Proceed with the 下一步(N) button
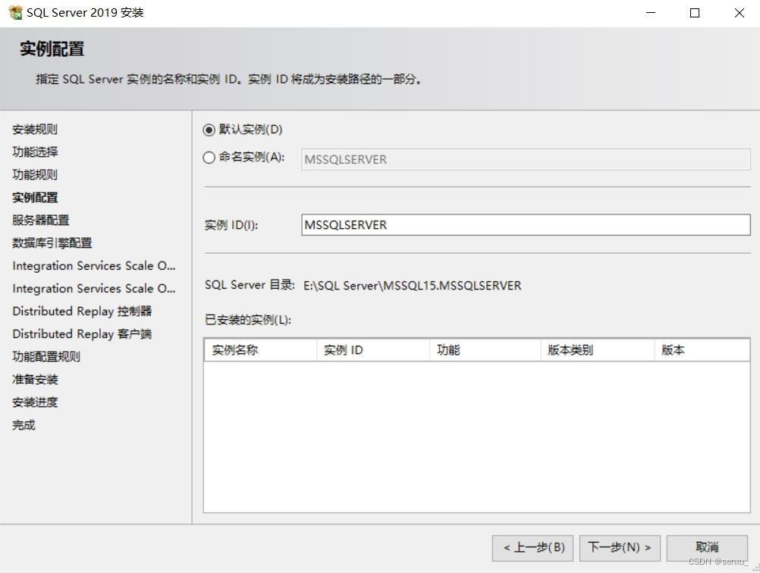This screenshot has width=760, height=573. coord(620,548)
